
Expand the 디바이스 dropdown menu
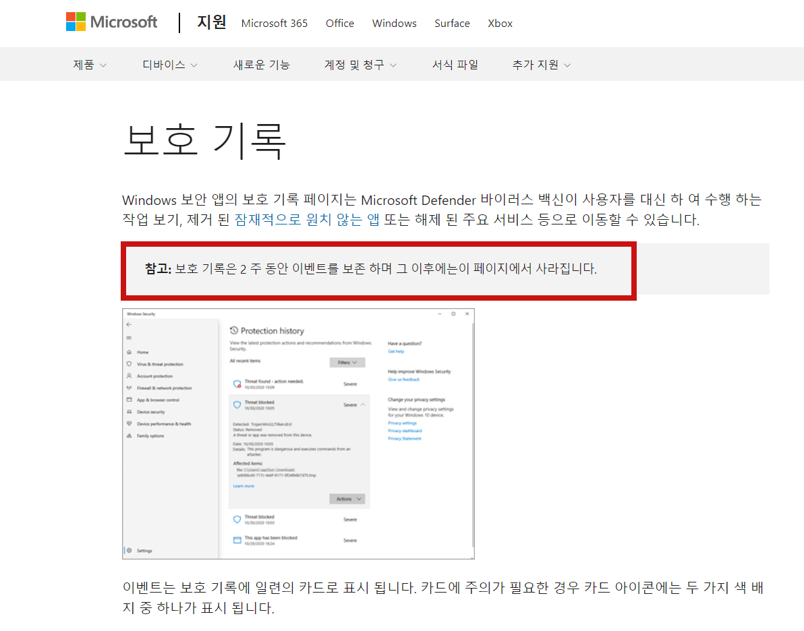(x=170, y=65)
